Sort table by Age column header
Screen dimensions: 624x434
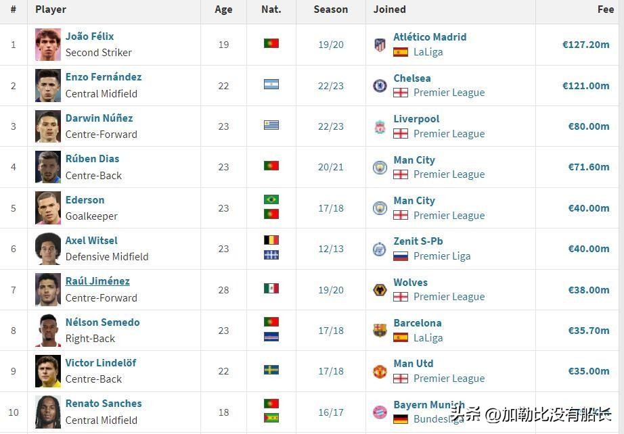(223, 9)
